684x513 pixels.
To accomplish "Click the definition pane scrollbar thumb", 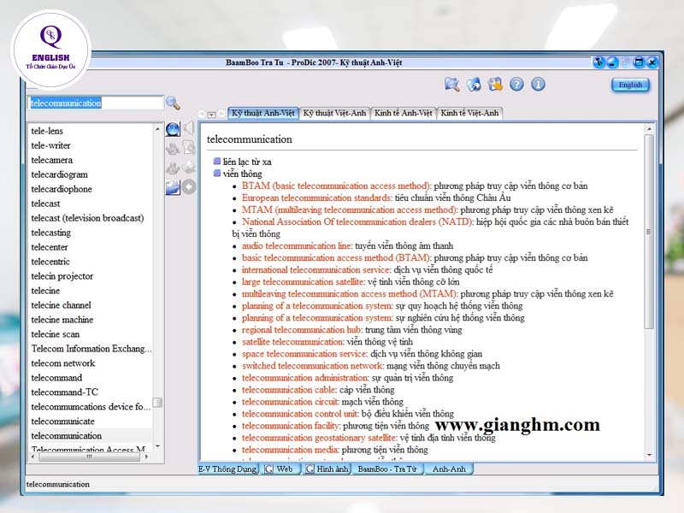I will point(649,231).
